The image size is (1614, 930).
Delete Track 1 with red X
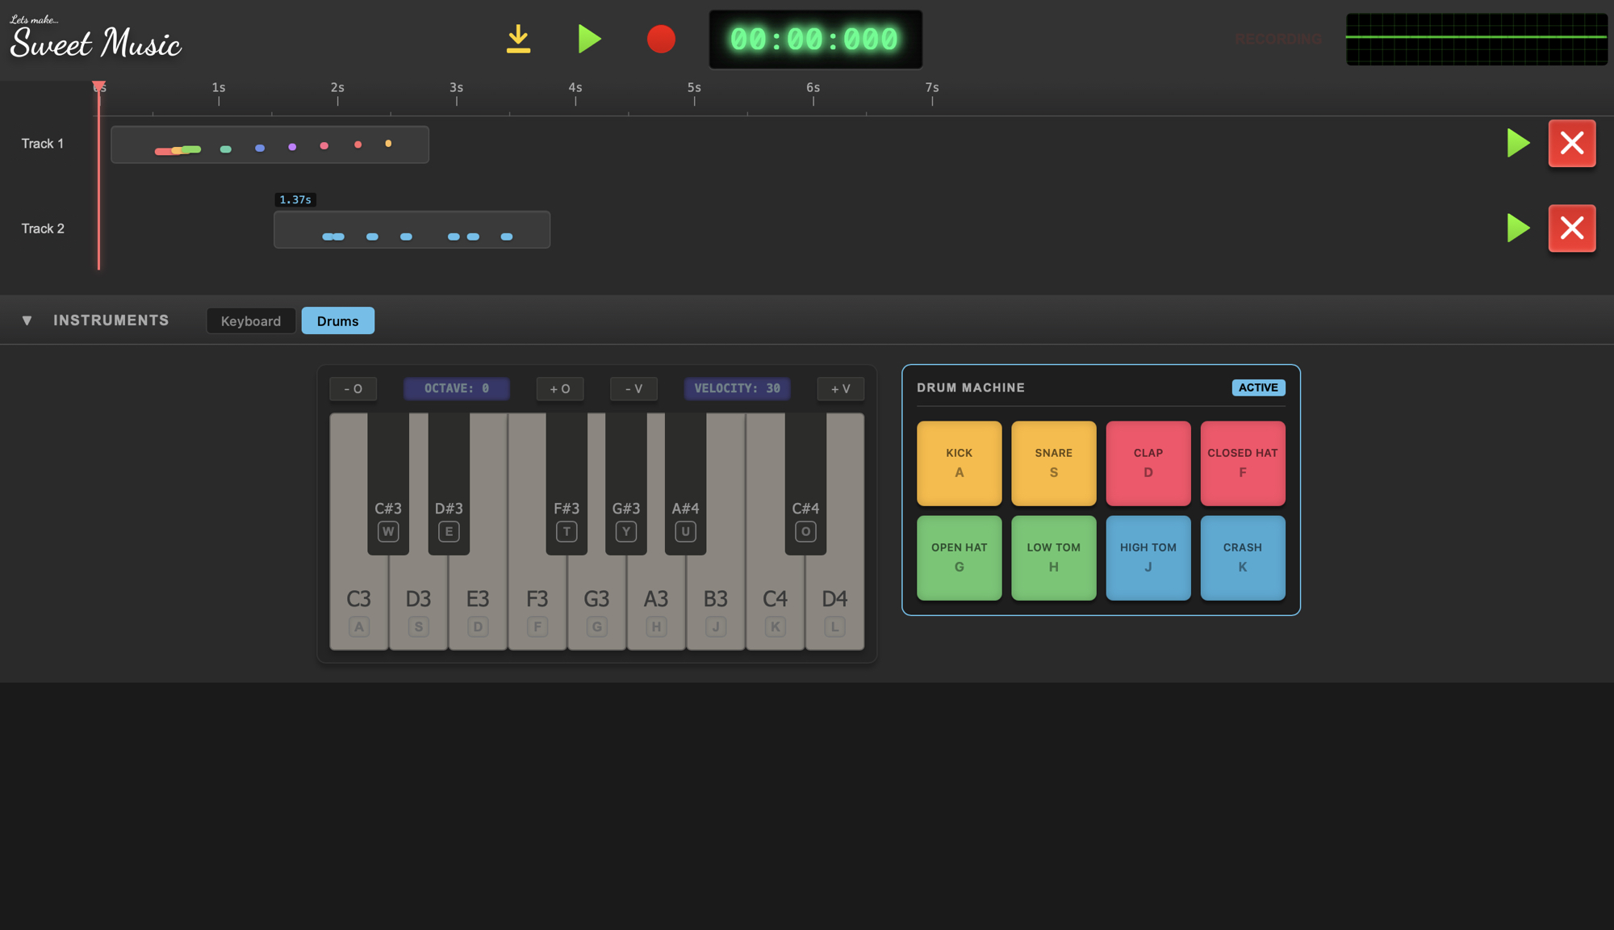click(1571, 144)
